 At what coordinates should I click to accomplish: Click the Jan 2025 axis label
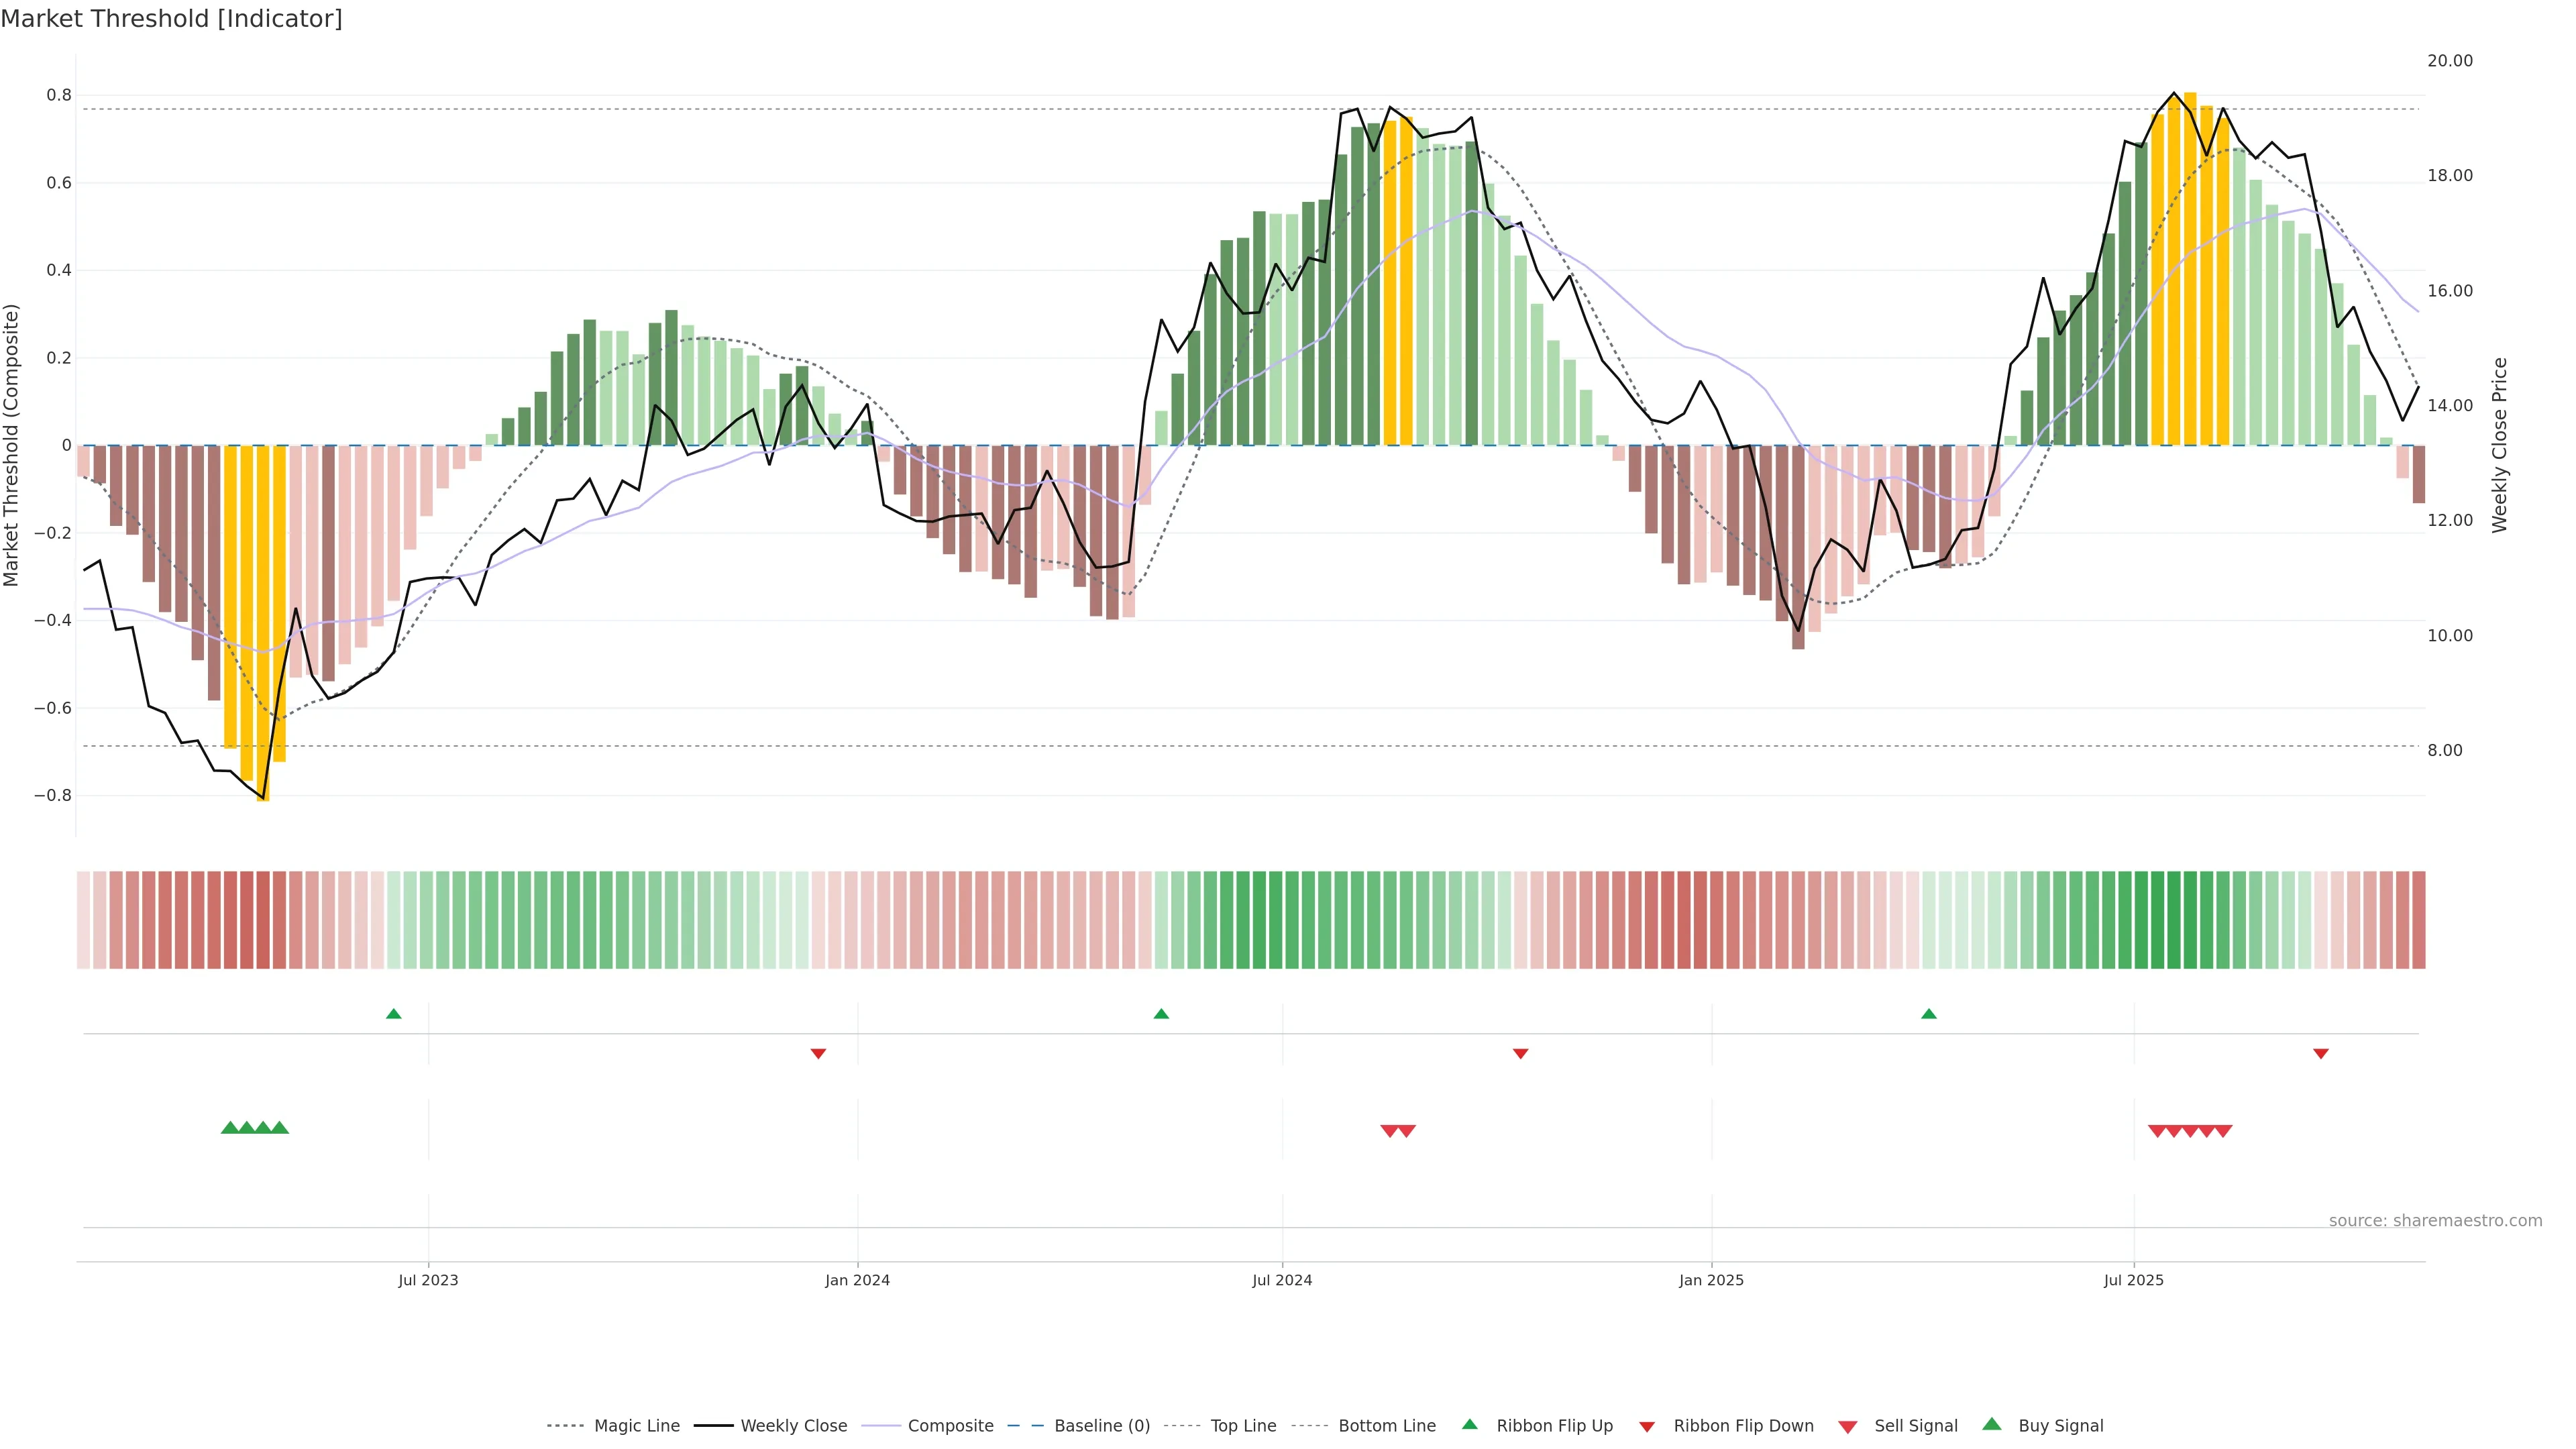tap(1711, 1280)
